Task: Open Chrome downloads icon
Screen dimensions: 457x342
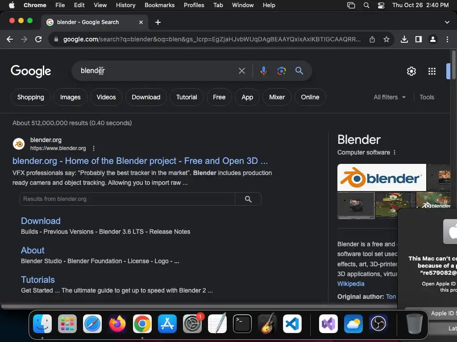Action: pos(404,39)
